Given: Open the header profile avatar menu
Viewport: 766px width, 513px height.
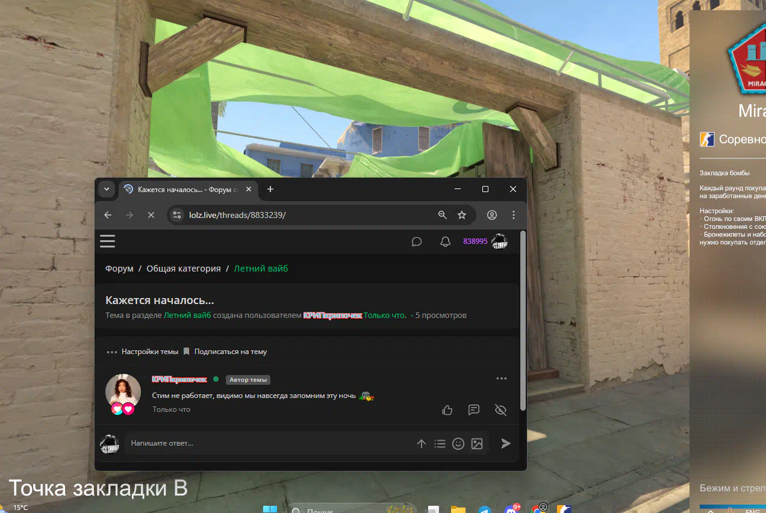Looking at the screenshot, I should (x=499, y=241).
